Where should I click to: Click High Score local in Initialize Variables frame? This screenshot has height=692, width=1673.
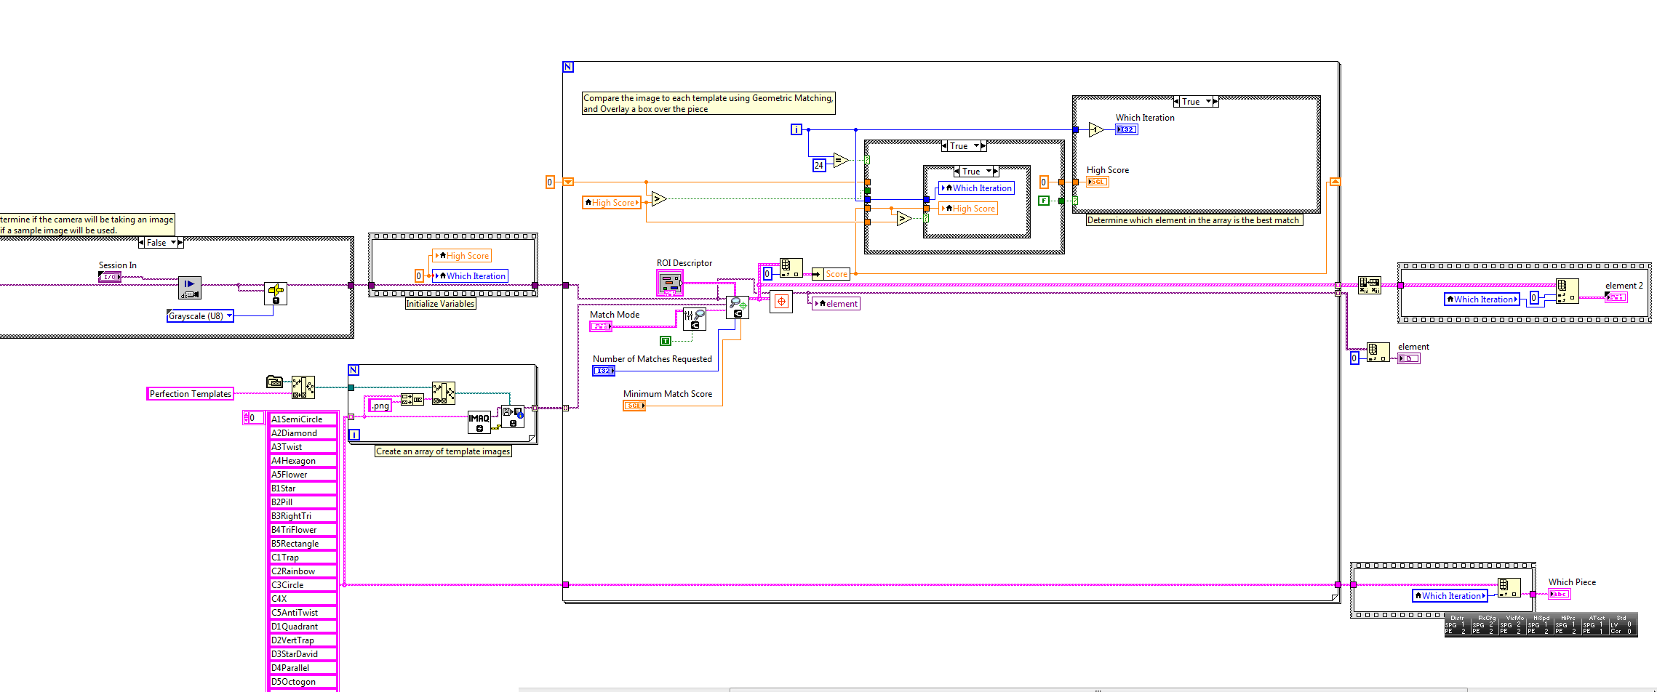[x=463, y=256]
